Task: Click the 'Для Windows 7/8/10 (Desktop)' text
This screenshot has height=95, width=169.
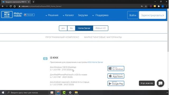Action: click(63, 67)
